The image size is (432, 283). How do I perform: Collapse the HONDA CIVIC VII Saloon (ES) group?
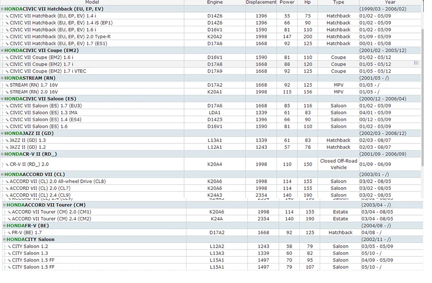click(2, 99)
